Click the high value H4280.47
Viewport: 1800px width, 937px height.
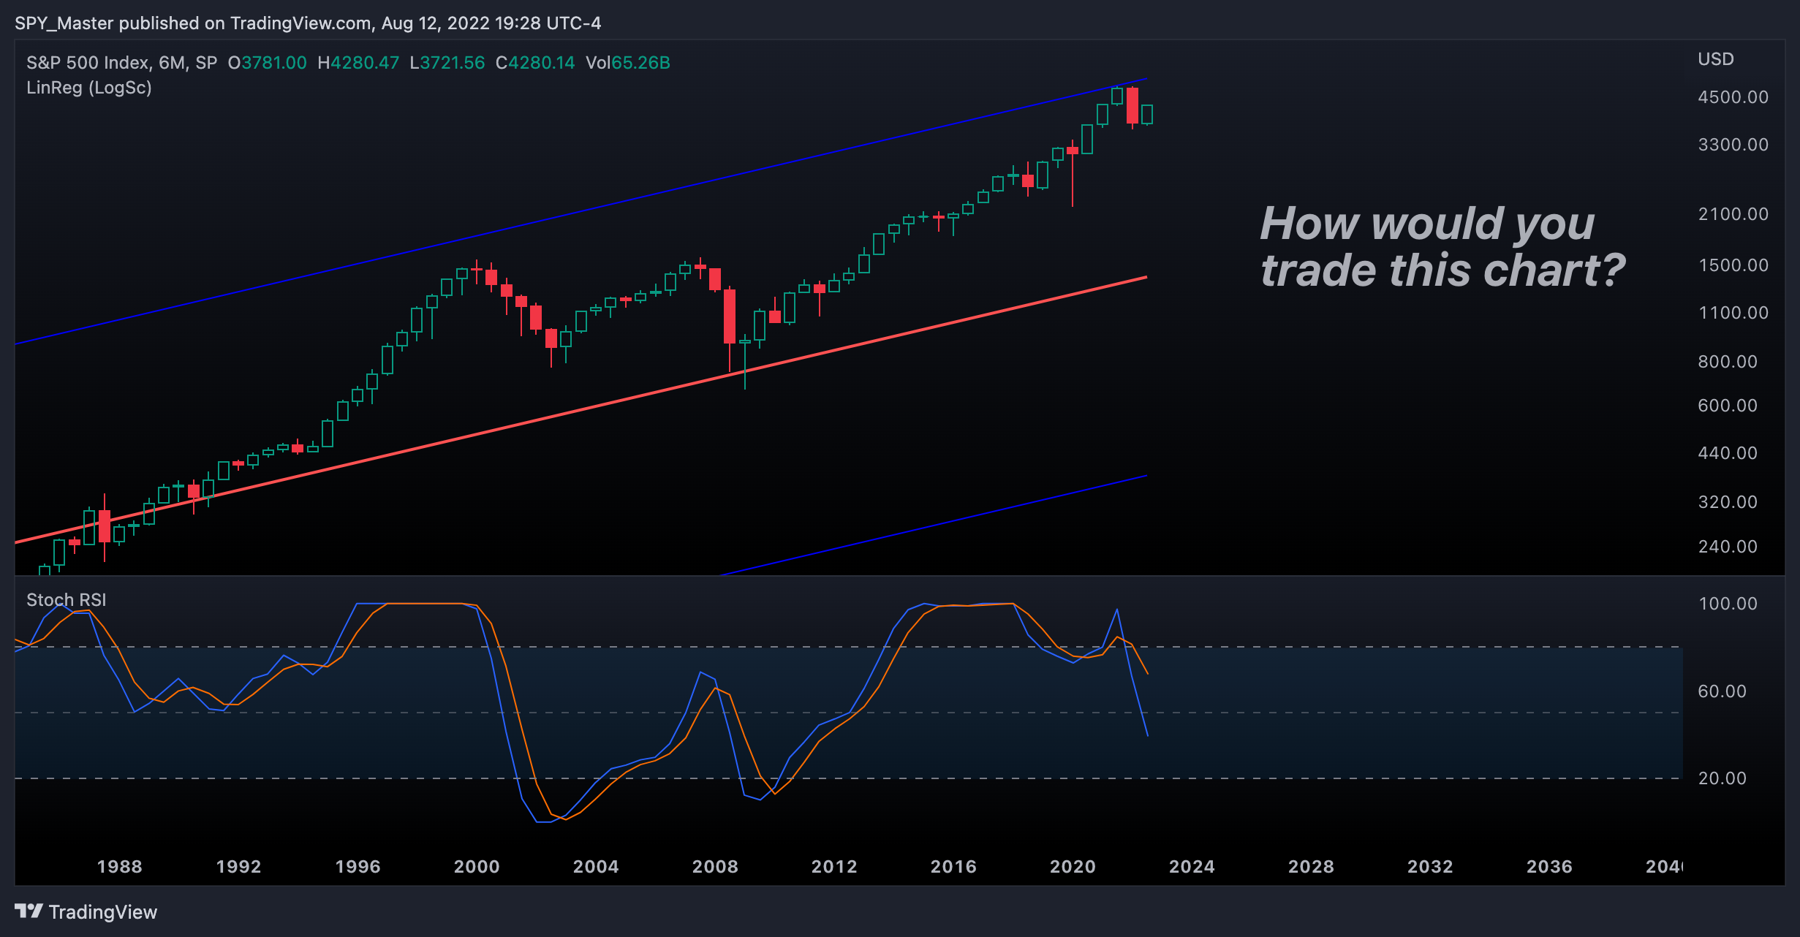pos(358,63)
